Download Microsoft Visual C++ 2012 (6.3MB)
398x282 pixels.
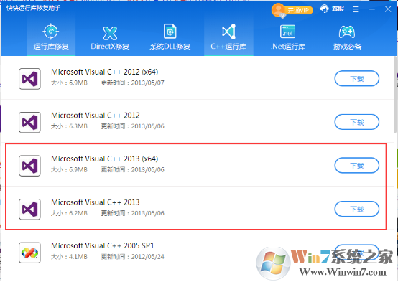[x=356, y=122]
